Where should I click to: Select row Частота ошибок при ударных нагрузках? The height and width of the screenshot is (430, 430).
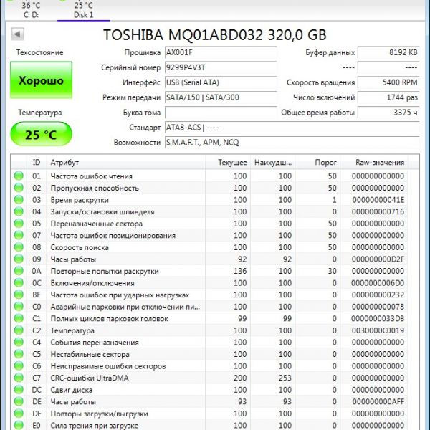pyautogui.click(x=210, y=295)
